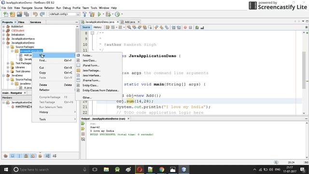The image size is (309, 174).
Task: Click the Start Macro Recording red circle icon
Action: (185, 28)
